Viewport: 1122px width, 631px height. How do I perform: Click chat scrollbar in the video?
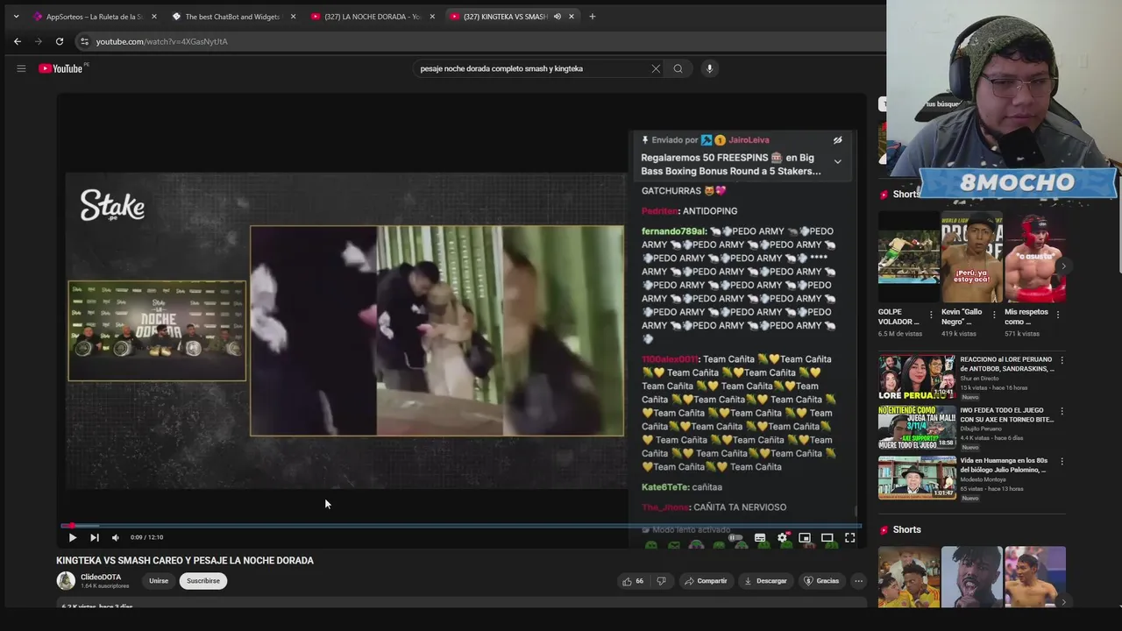point(856,511)
